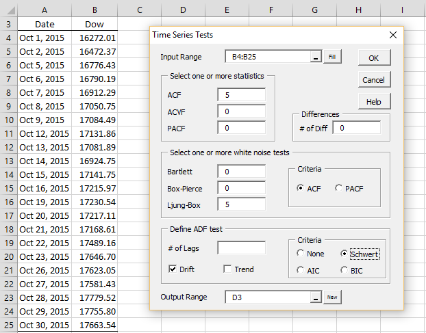The image size is (426, 333).
Task: Click cell with Oct 26, 2015
Action: point(45,270)
